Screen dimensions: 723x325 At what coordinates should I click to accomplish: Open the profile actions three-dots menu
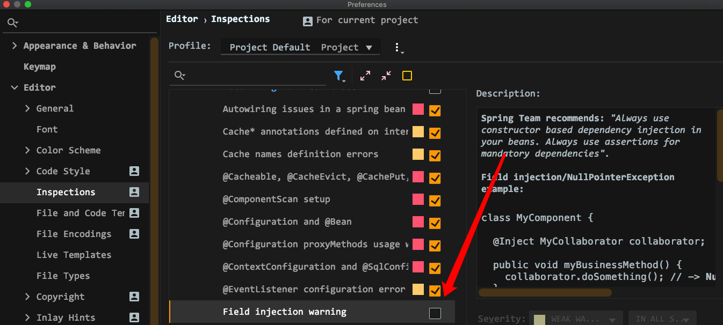398,48
